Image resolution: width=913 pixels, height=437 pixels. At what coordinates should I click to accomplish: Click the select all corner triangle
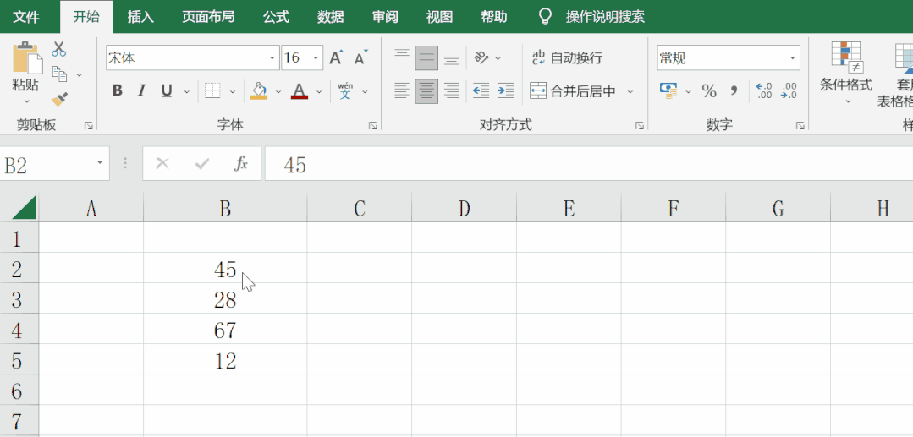[x=24, y=208]
